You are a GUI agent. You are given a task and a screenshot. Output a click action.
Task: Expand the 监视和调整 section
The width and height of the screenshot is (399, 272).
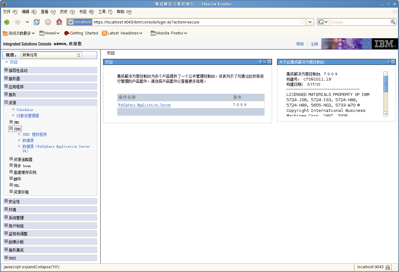tap(6, 233)
